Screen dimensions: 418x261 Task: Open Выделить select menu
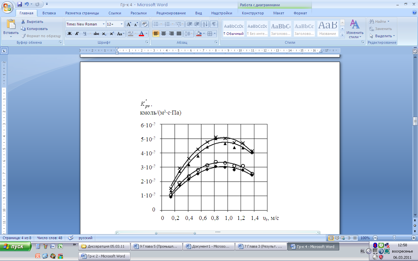(x=382, y=36)
